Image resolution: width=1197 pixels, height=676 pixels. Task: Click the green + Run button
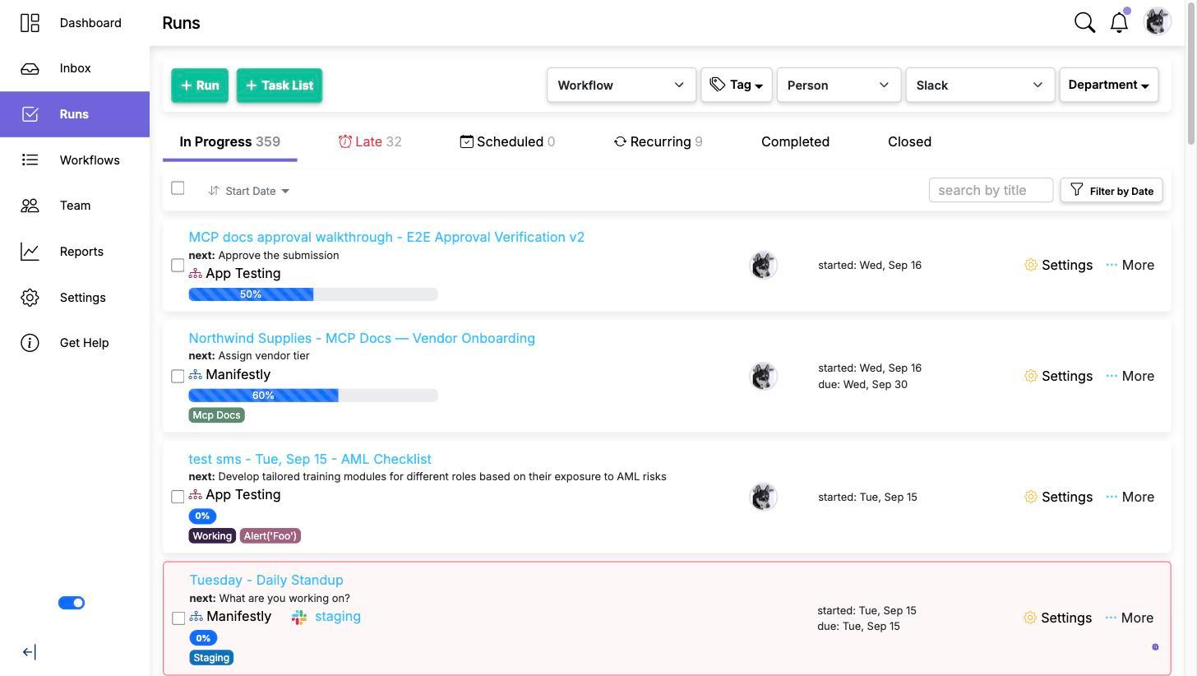pyautogui.click(x=200, y=86)
